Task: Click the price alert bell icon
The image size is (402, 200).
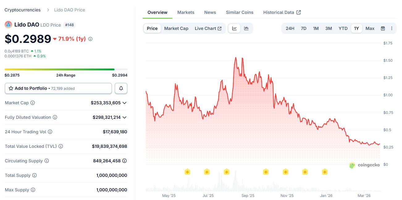Action: tap(121, 88)
